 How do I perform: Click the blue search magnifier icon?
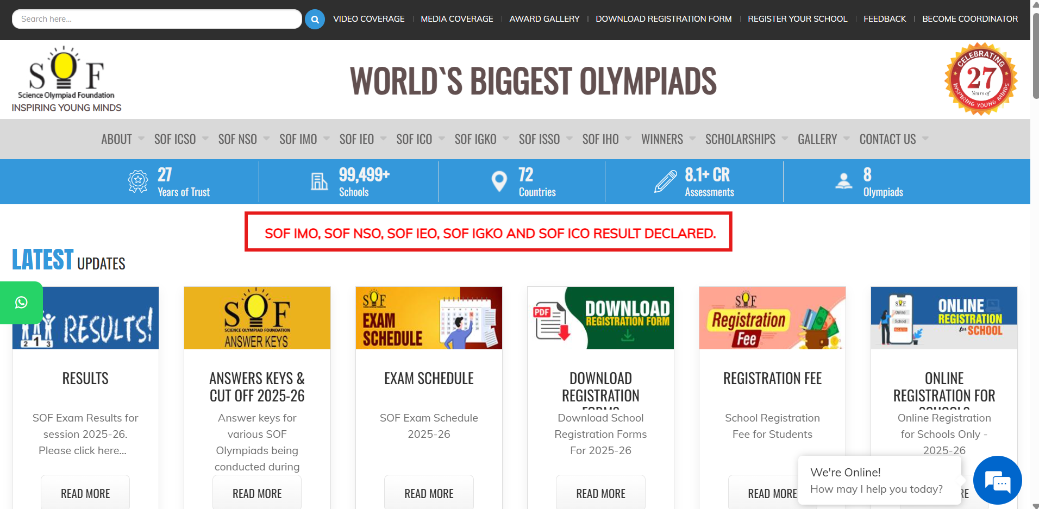point(315,19)
